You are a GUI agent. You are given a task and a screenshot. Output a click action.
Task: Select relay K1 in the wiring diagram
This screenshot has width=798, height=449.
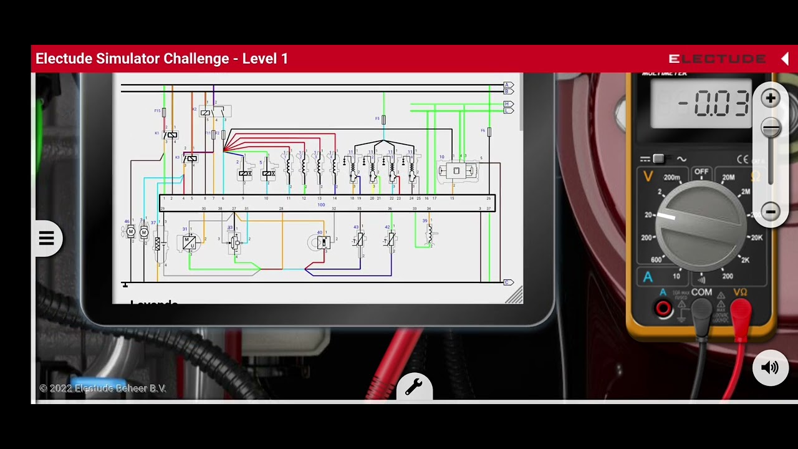[x=170, y=135]
